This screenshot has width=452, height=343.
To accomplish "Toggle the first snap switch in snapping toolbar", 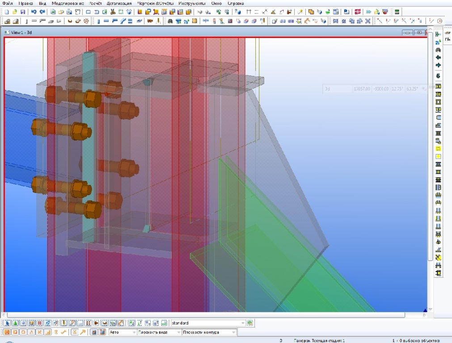I will (x=6, y=332).
